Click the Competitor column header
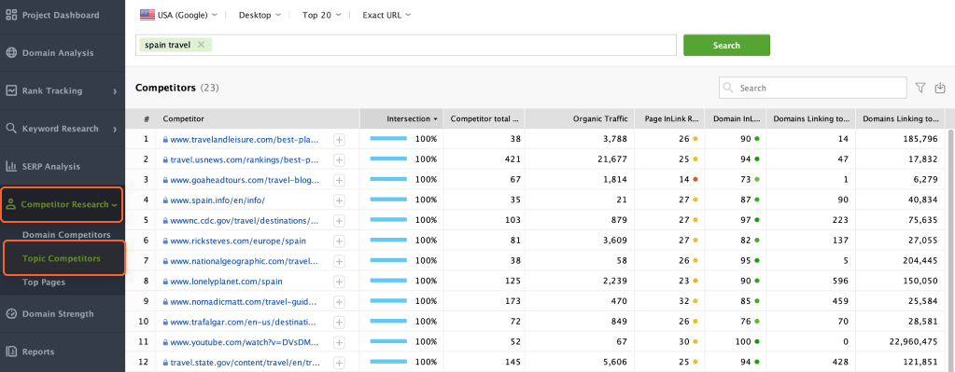955x372 pixels. tap(258, 118)
